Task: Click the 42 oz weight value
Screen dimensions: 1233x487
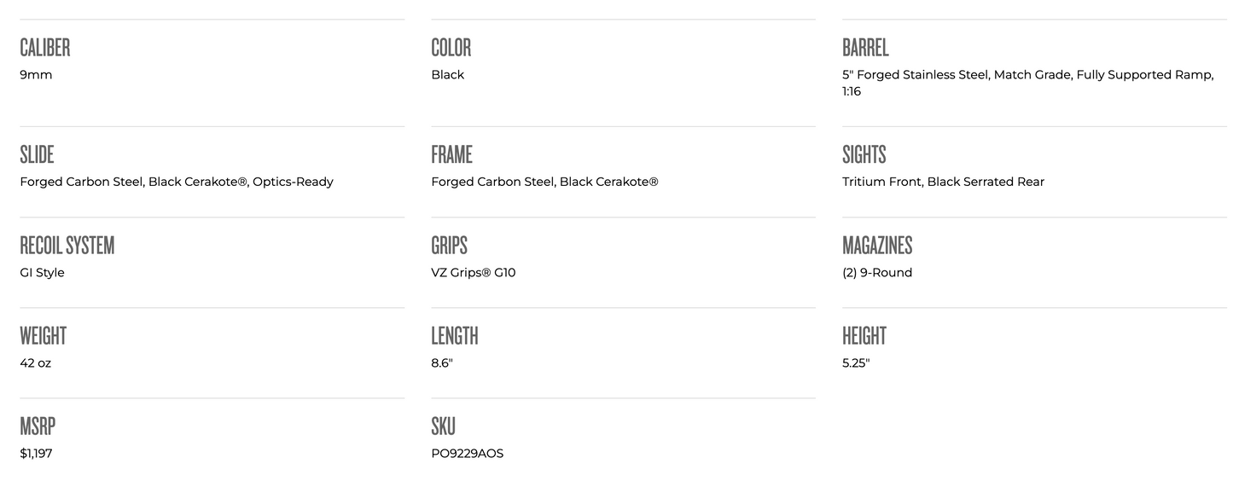Action: pyautogui.click(x=36, y=363)
